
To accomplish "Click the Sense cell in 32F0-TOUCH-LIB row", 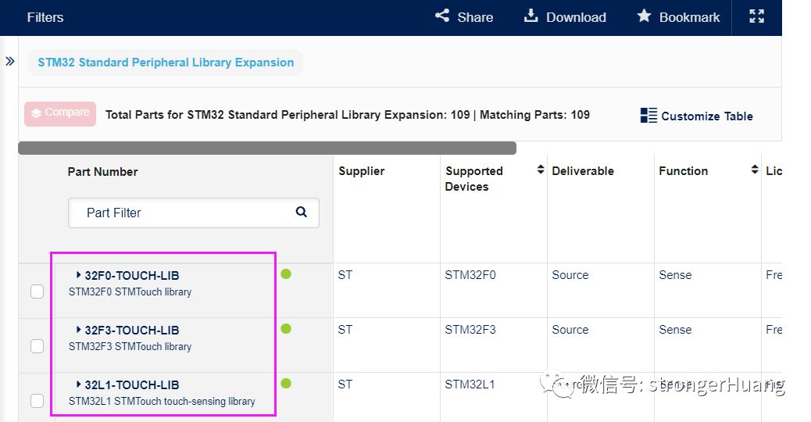I will pos(675,275).
